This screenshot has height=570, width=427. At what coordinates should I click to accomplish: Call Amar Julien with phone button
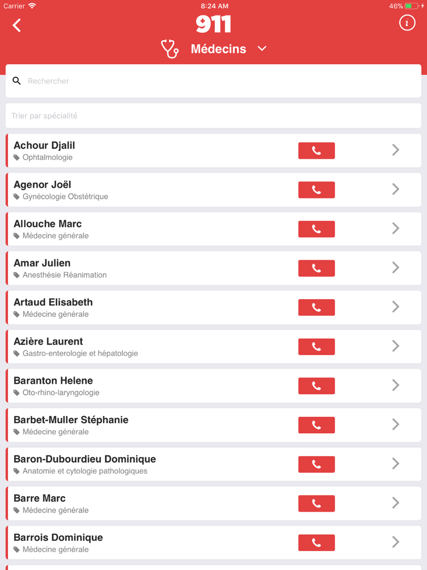pyautogui.click(x=316, y=268)
